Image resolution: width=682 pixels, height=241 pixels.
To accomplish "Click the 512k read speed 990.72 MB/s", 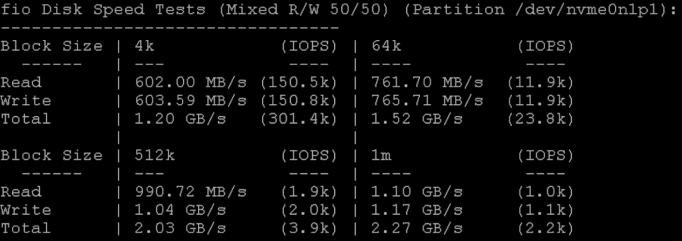I will (x=190, y=192).
